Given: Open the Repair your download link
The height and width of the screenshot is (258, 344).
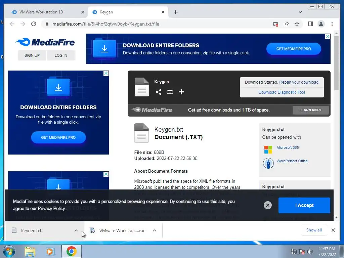Looking at the screenshot, I should 299,82.
